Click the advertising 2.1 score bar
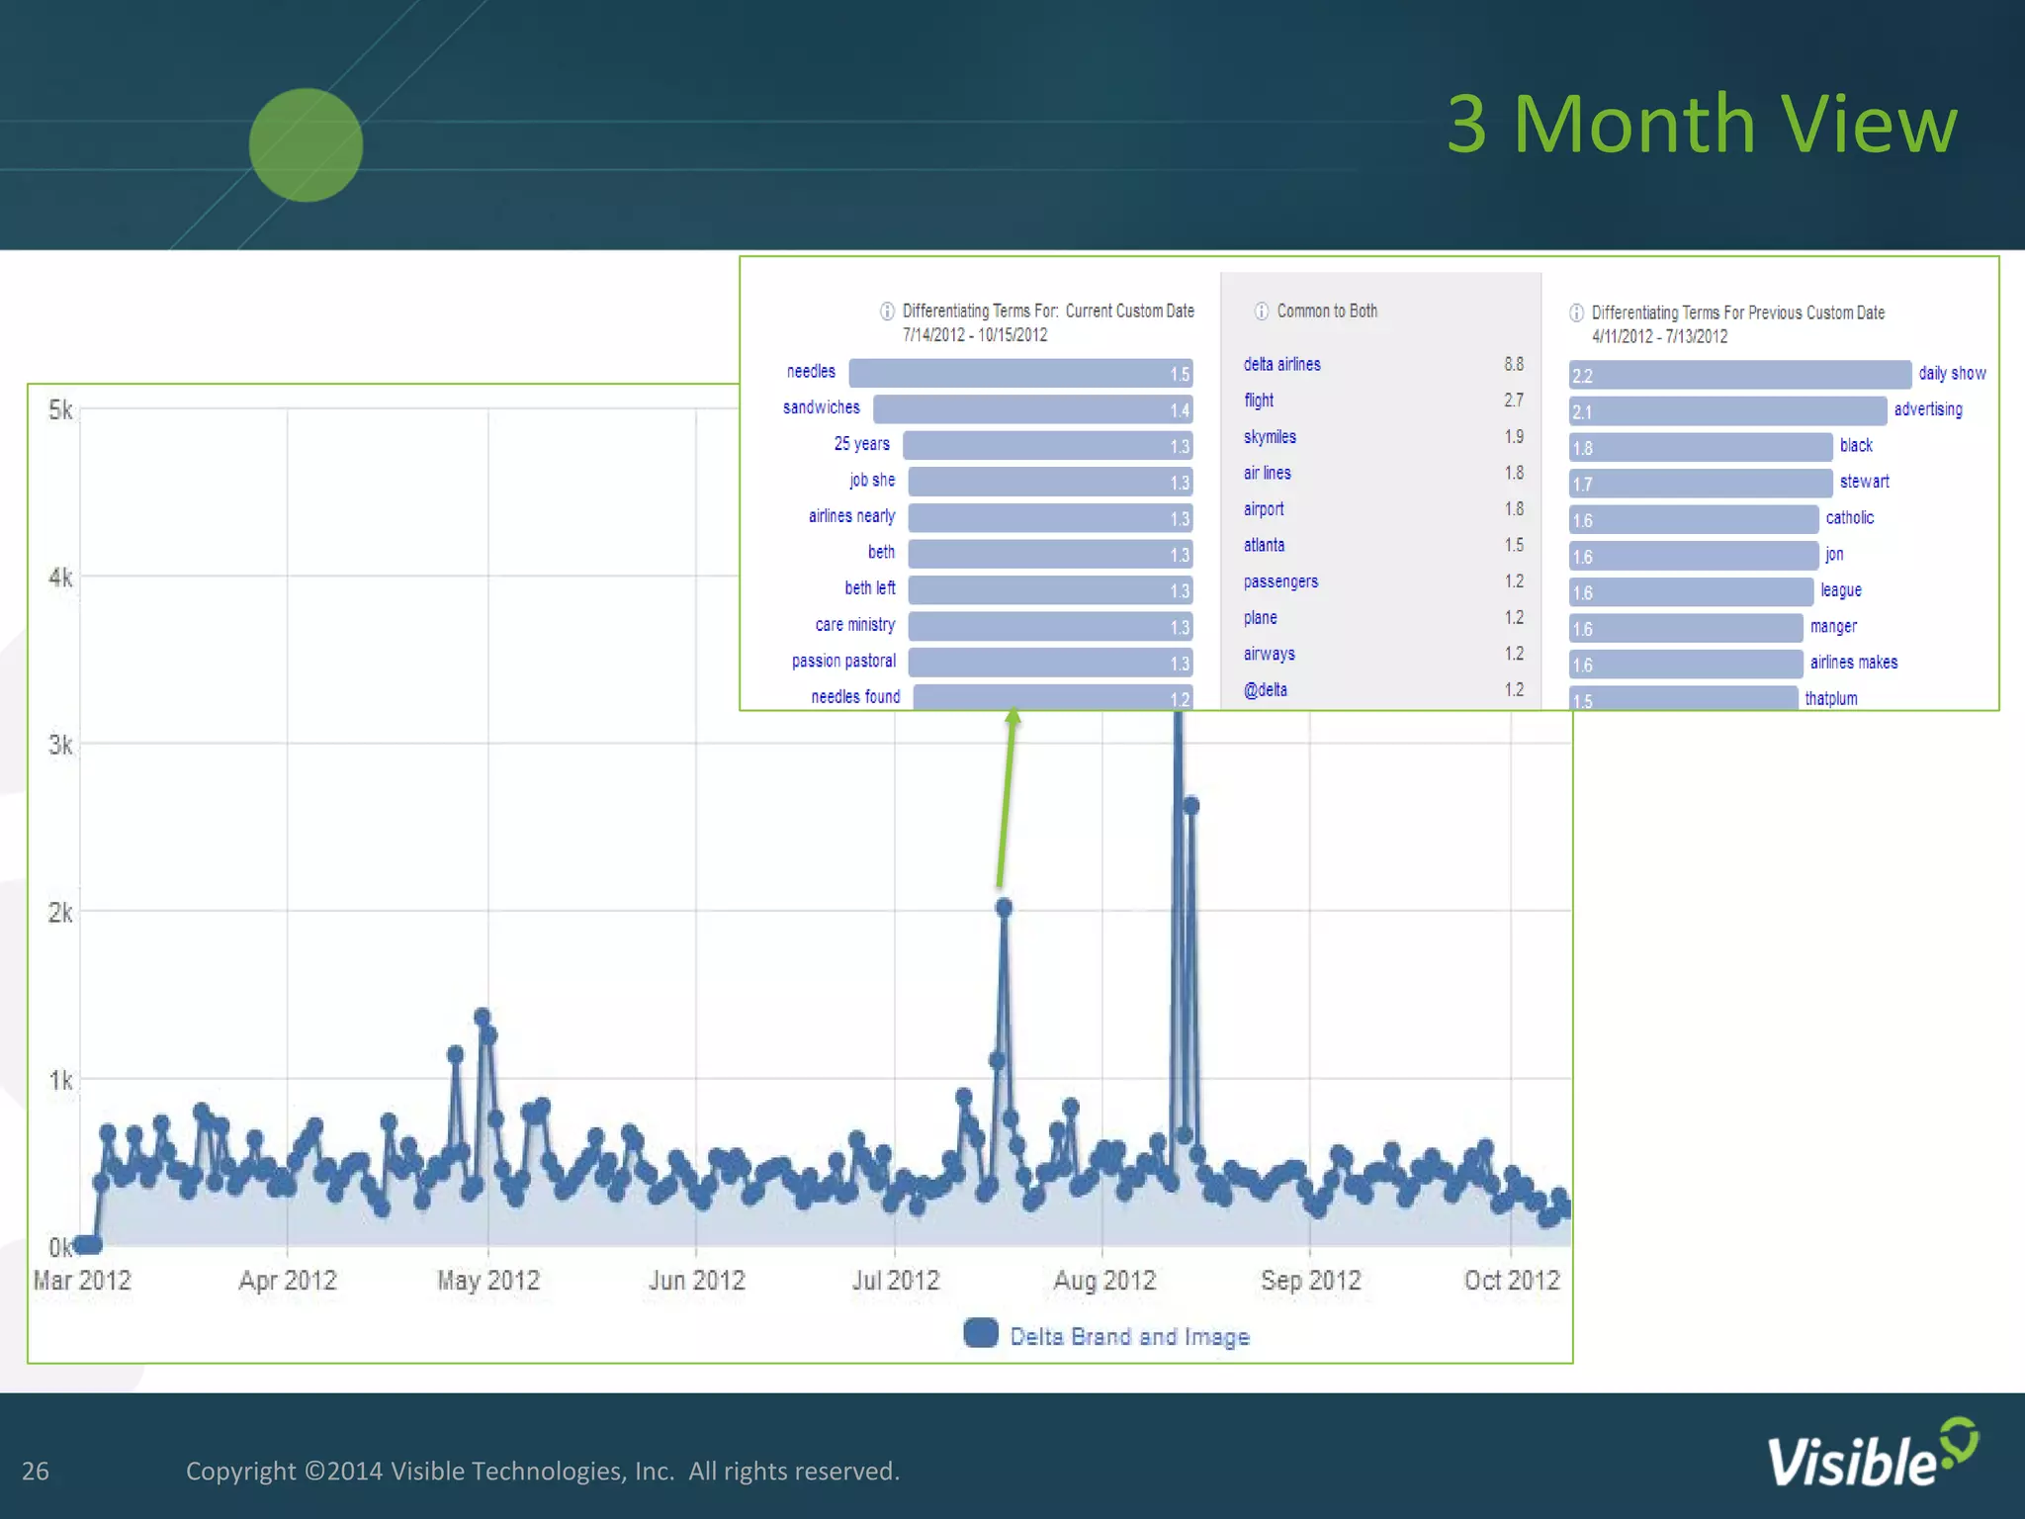This screenshot has width=2025, height=1519. pos(1727,411)
